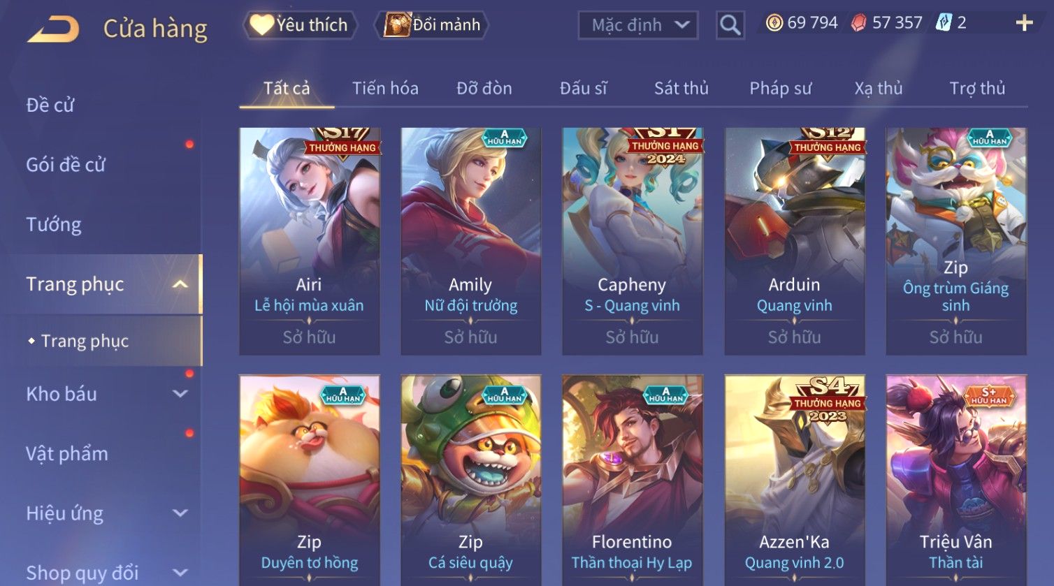Screen dimensions: 1054x586
Task: Open the search magnifier icon
Action: pos(730,25)
